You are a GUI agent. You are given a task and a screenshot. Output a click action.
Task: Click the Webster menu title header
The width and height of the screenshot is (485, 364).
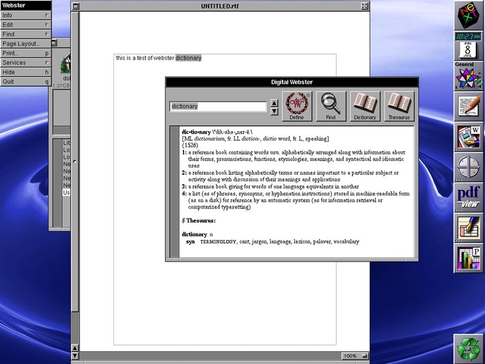(25, 5)
